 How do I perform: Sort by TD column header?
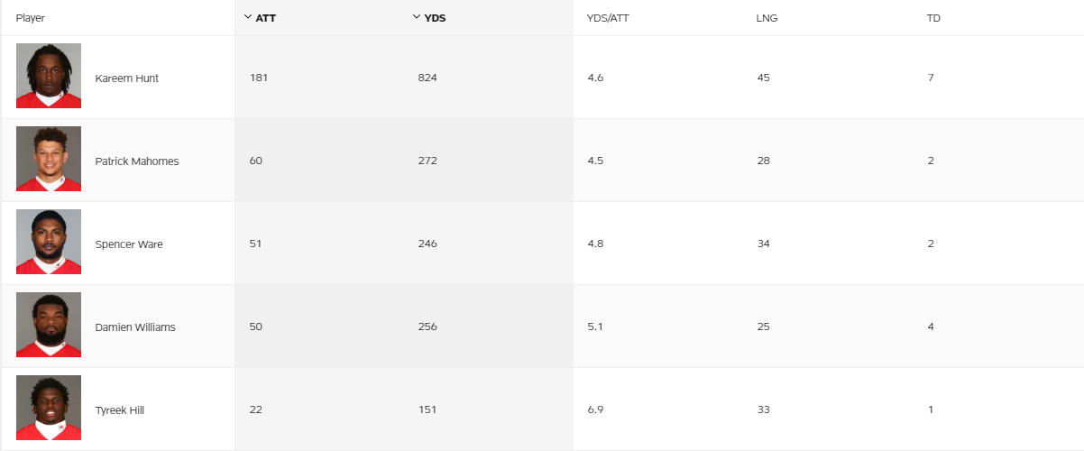pyautogui.click(x=933, y=18)
